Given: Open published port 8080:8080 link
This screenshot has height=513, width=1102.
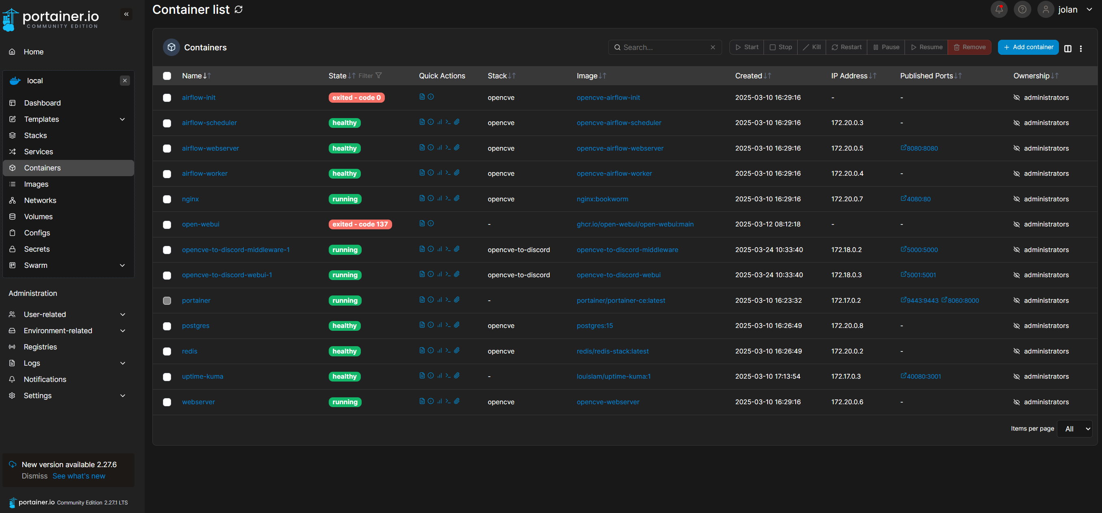Looking at the screenshot, I should coord(919,148).
